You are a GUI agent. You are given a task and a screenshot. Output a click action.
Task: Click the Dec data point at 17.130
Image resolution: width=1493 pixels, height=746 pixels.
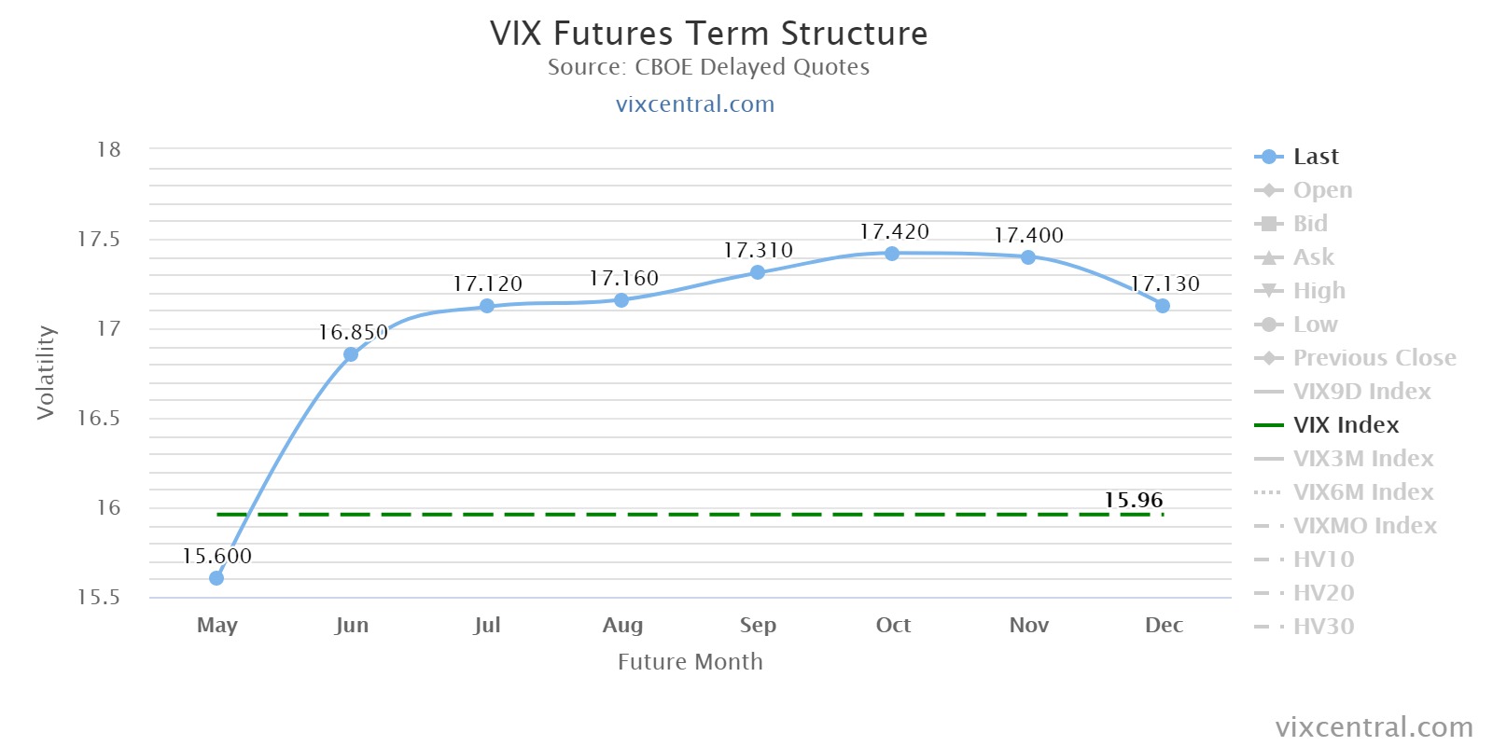point(1163,306)
